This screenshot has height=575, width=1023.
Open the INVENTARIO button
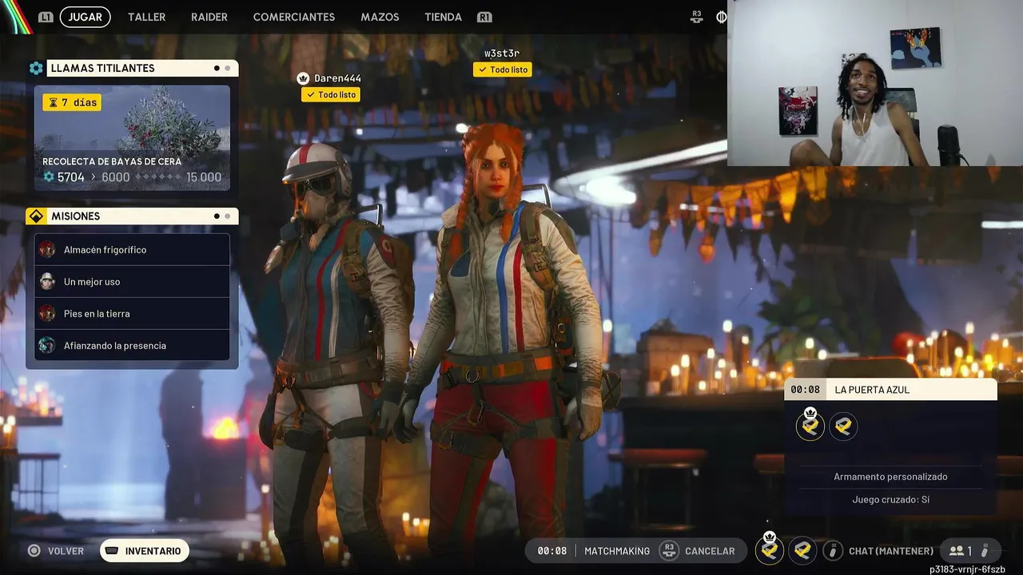(145, 551)
